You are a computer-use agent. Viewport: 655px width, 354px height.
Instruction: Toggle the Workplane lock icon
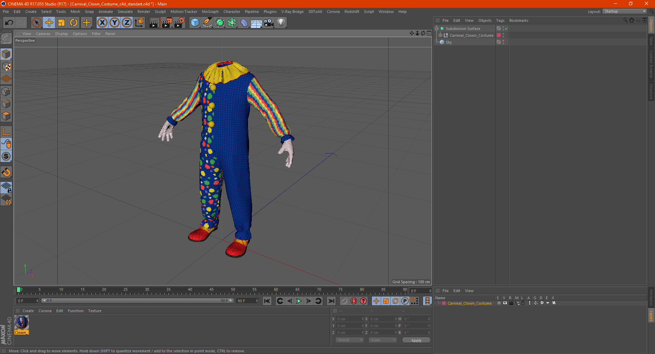(6, 187)
